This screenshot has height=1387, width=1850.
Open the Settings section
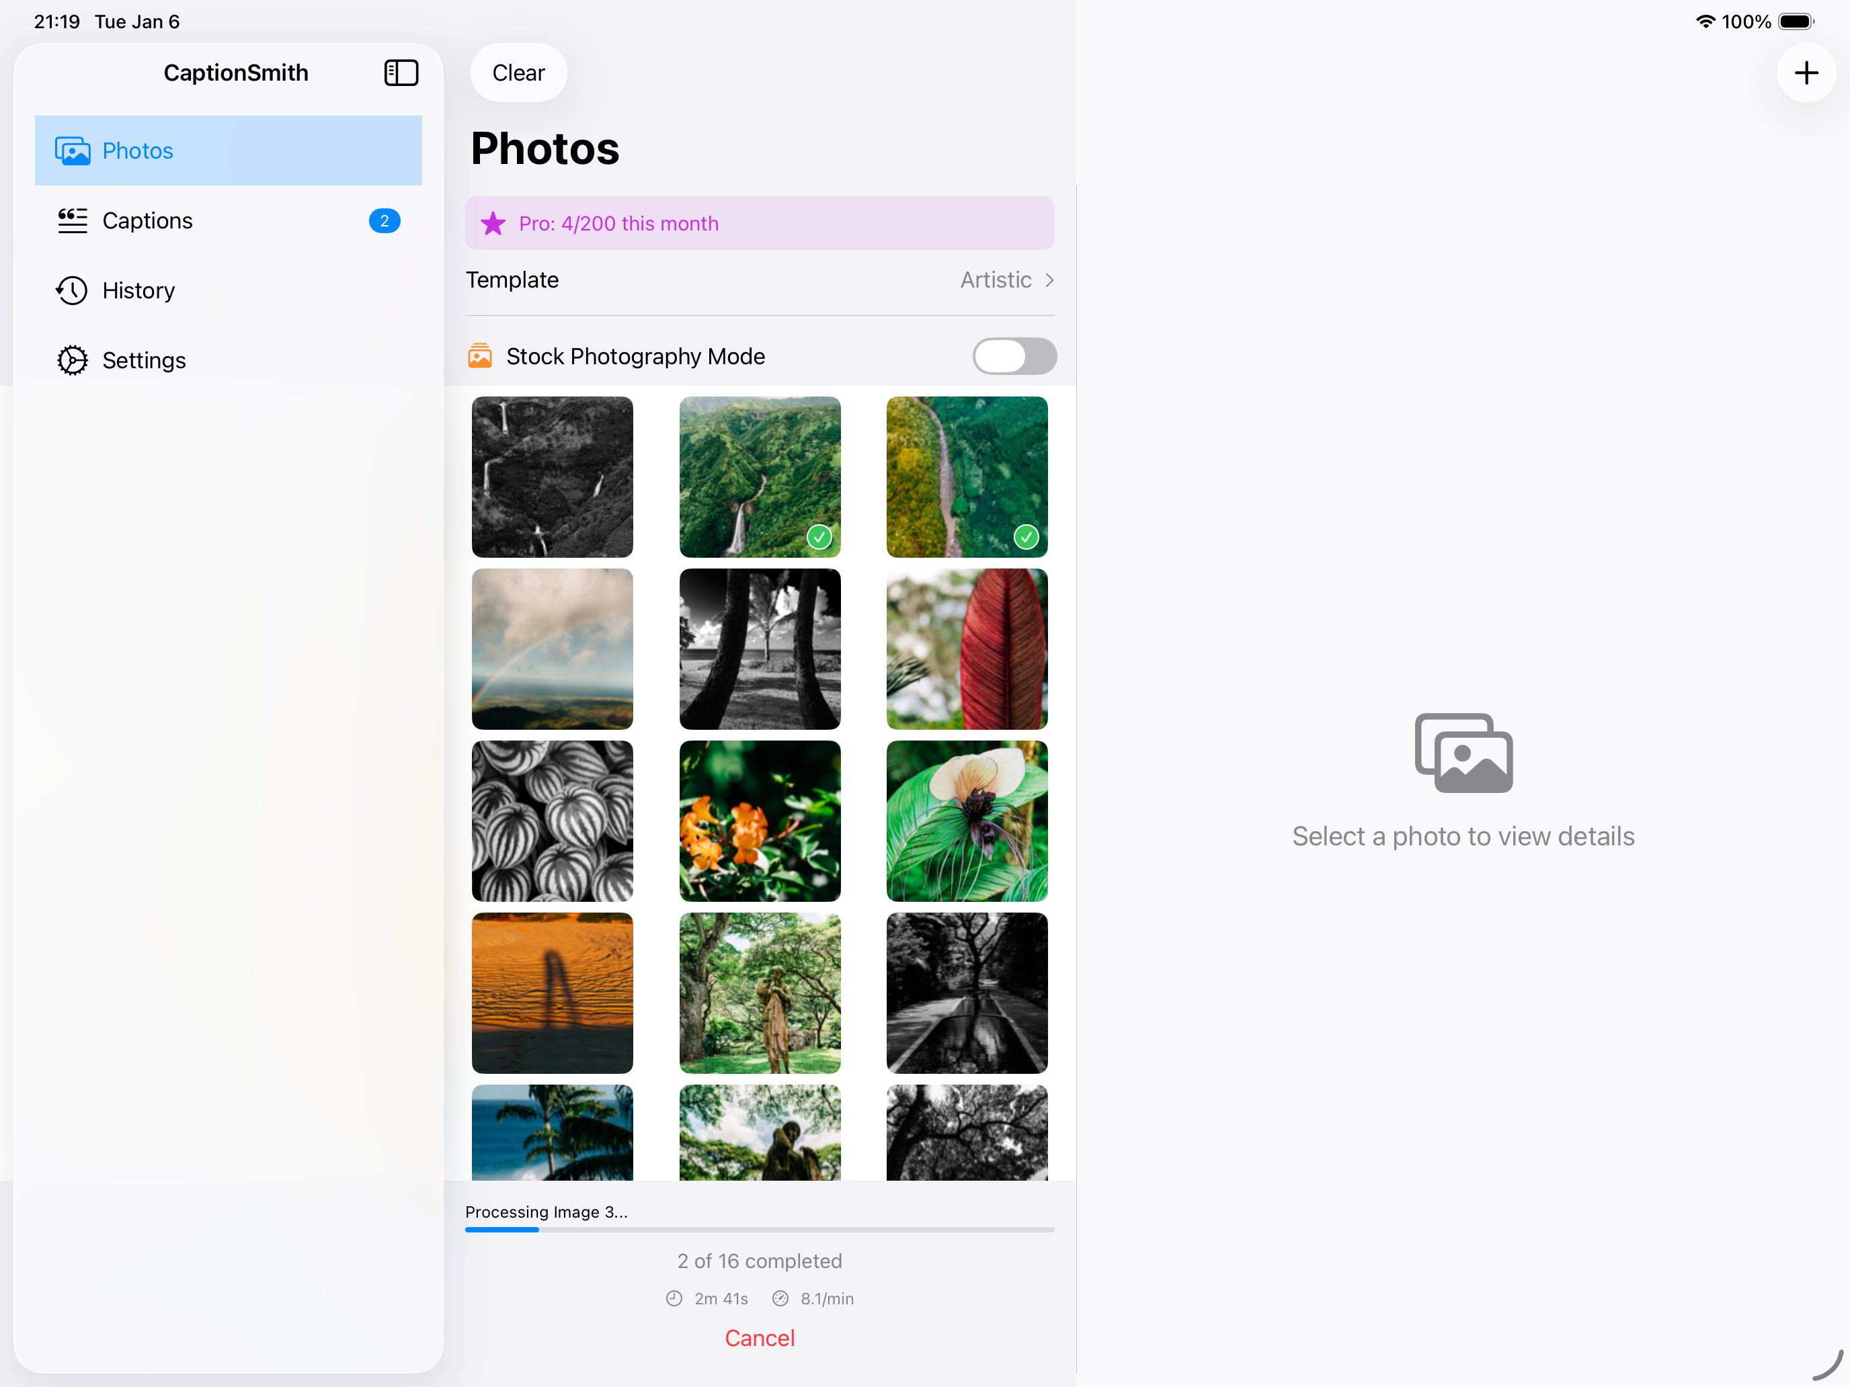pyautogui.click(x=229, y=360)
